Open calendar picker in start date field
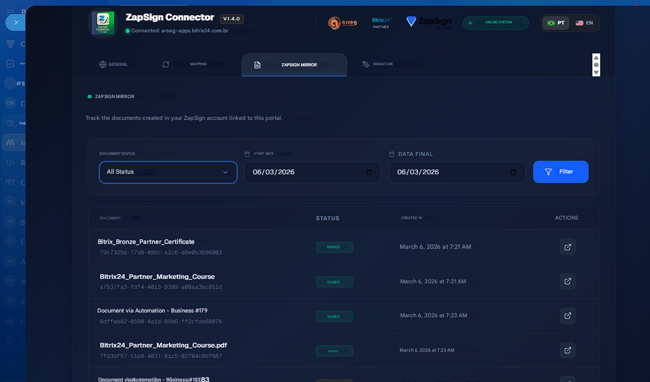Viewport: 650px width, 382px height. pyautogui.click(x=369, y=172)
